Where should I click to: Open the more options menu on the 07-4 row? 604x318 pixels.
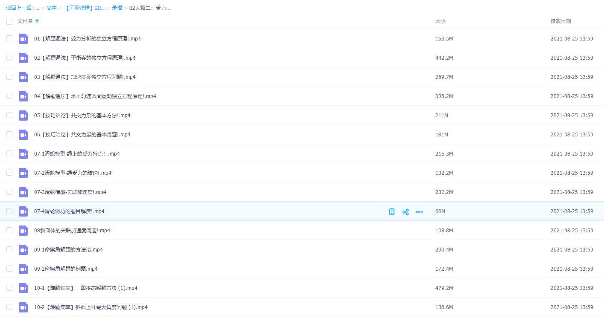419,212
